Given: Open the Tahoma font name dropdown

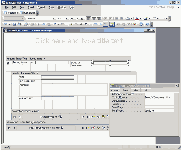Looking at the screenshot, I should click(54, 19).
